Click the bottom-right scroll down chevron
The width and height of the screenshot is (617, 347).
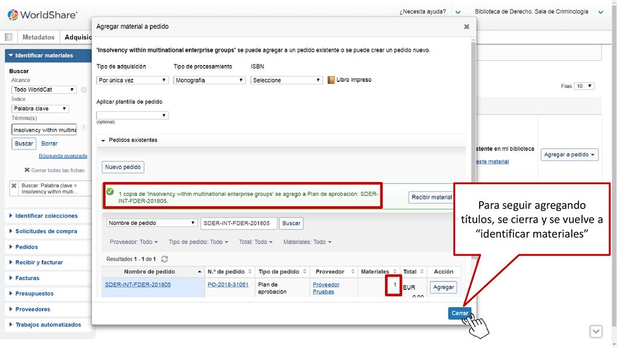tap(596, 331)
